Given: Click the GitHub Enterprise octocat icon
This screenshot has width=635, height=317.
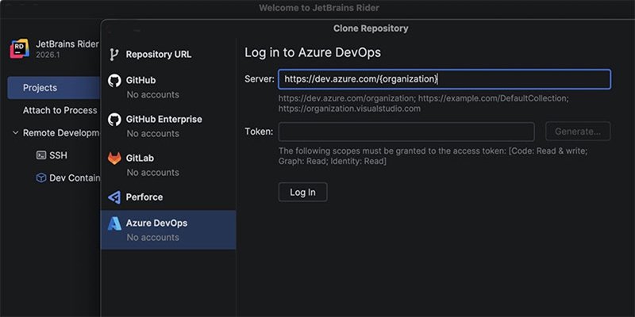Looking at the screenshot, I should (x=114, y=120).
